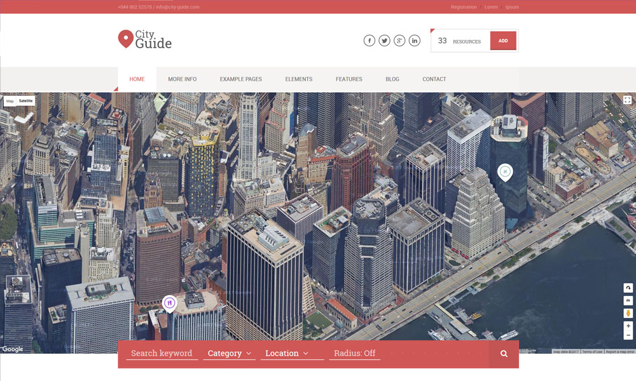
Task: Switch map to Map view
Action: click(x=10, y=101)
